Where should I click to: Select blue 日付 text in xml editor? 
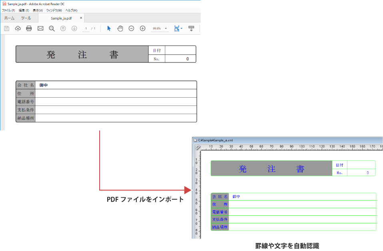[339, 165]
